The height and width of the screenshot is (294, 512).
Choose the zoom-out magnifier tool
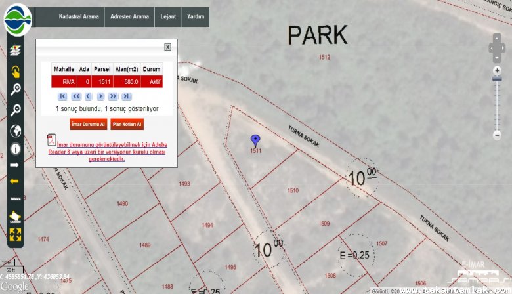coord(15,110)
